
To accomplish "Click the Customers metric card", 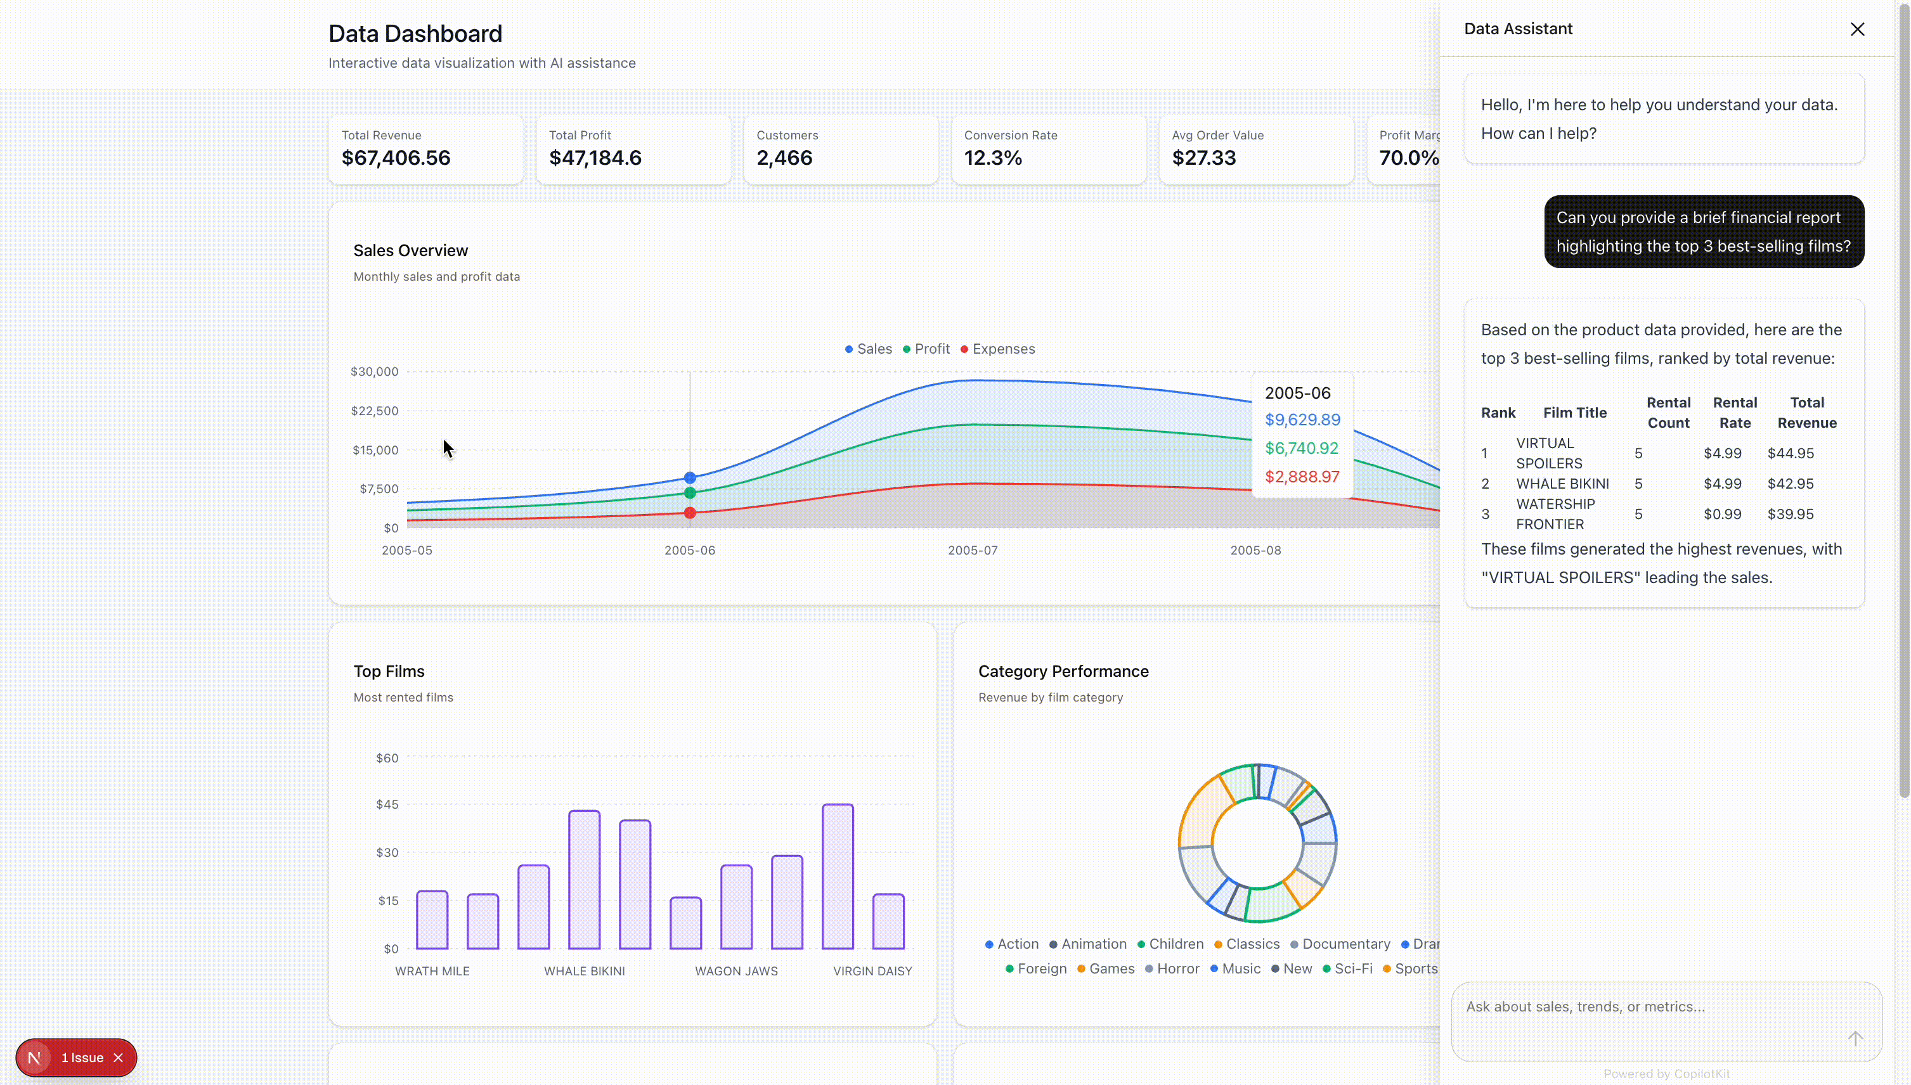I will click(840, 148).
